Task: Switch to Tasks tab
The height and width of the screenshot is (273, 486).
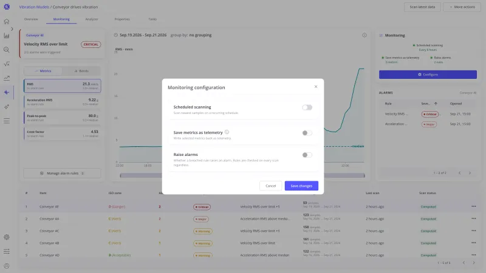Action: [152, 19]
